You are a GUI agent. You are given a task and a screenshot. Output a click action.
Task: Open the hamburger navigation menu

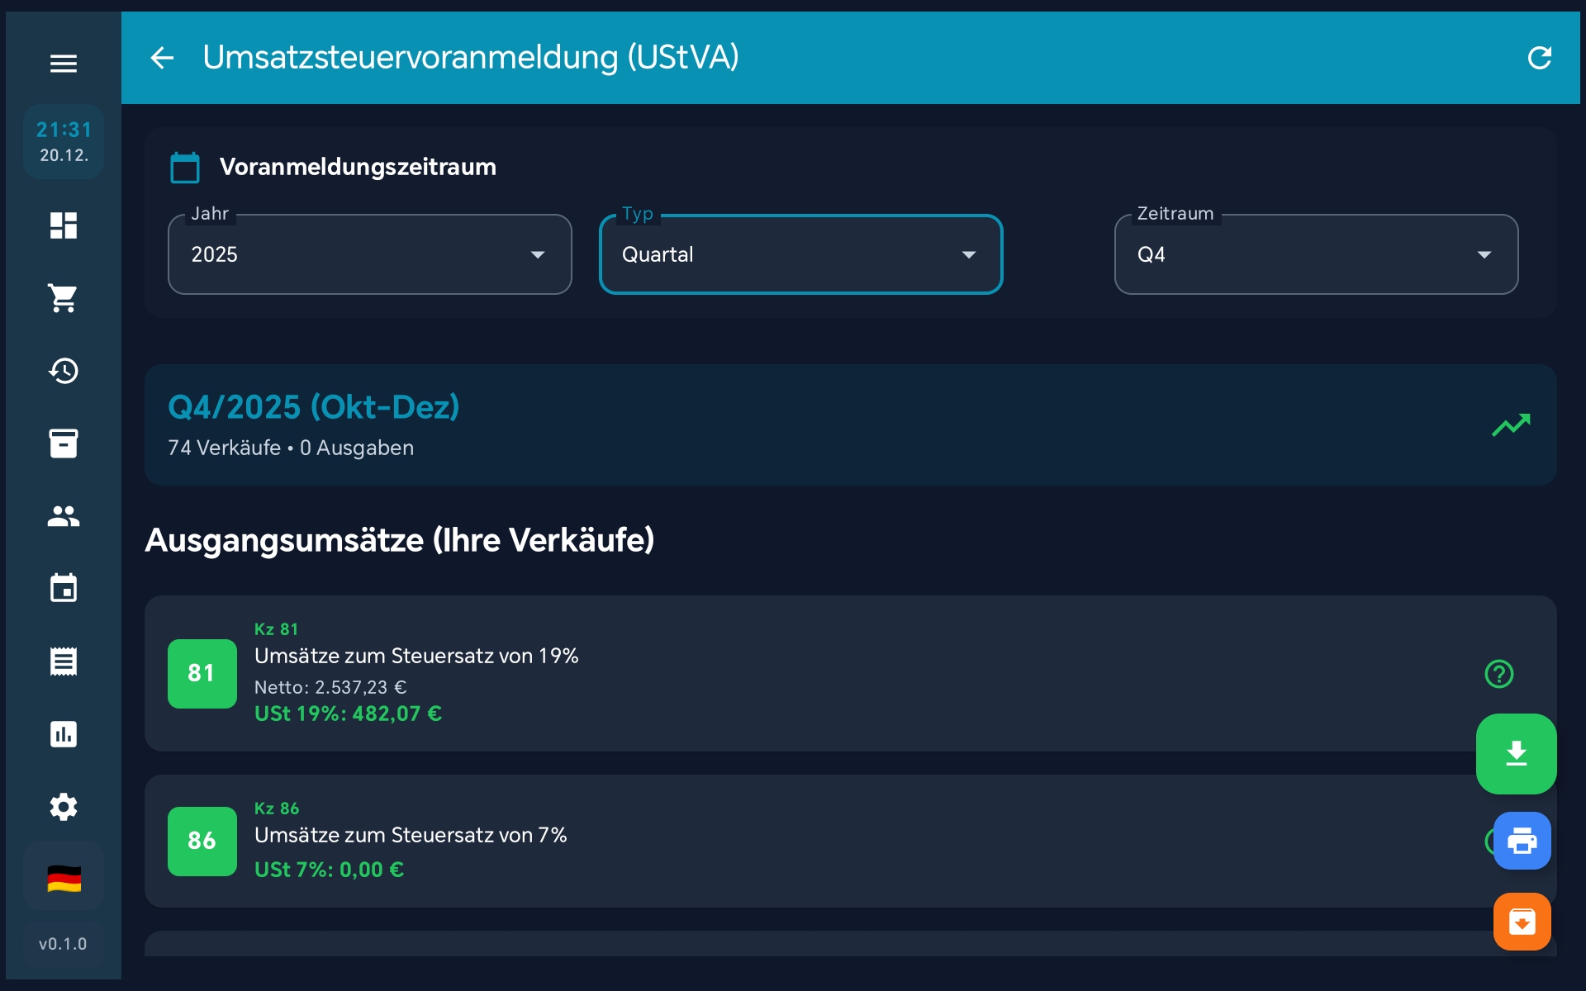pyautogui.click(x=64, y=63)
